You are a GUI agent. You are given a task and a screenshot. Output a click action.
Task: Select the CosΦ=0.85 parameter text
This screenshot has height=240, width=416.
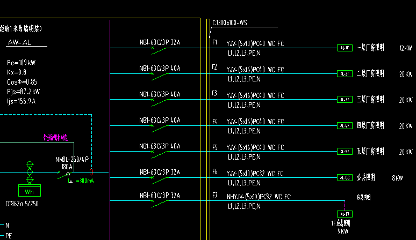[22, 82]
